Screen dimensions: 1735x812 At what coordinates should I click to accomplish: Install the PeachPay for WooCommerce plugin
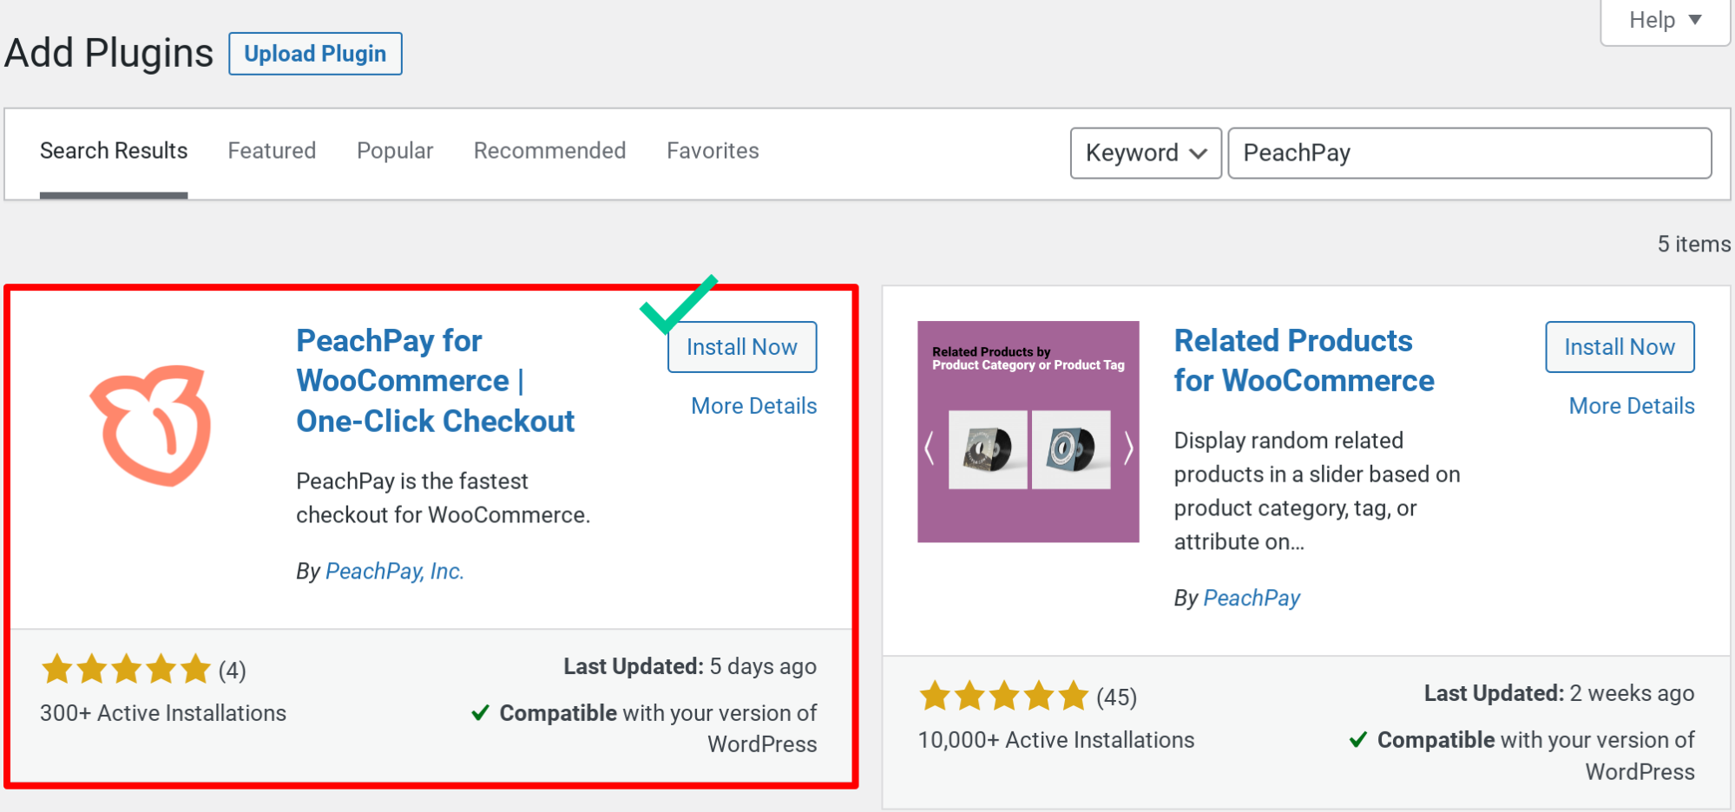coord(741,346)
